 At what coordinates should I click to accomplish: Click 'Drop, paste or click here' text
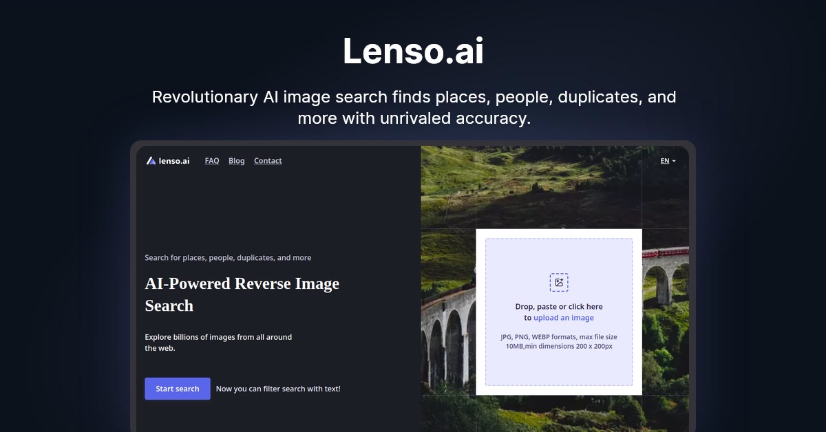(x=559, y=307)
